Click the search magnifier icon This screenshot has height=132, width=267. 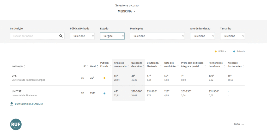click(61, 36)
